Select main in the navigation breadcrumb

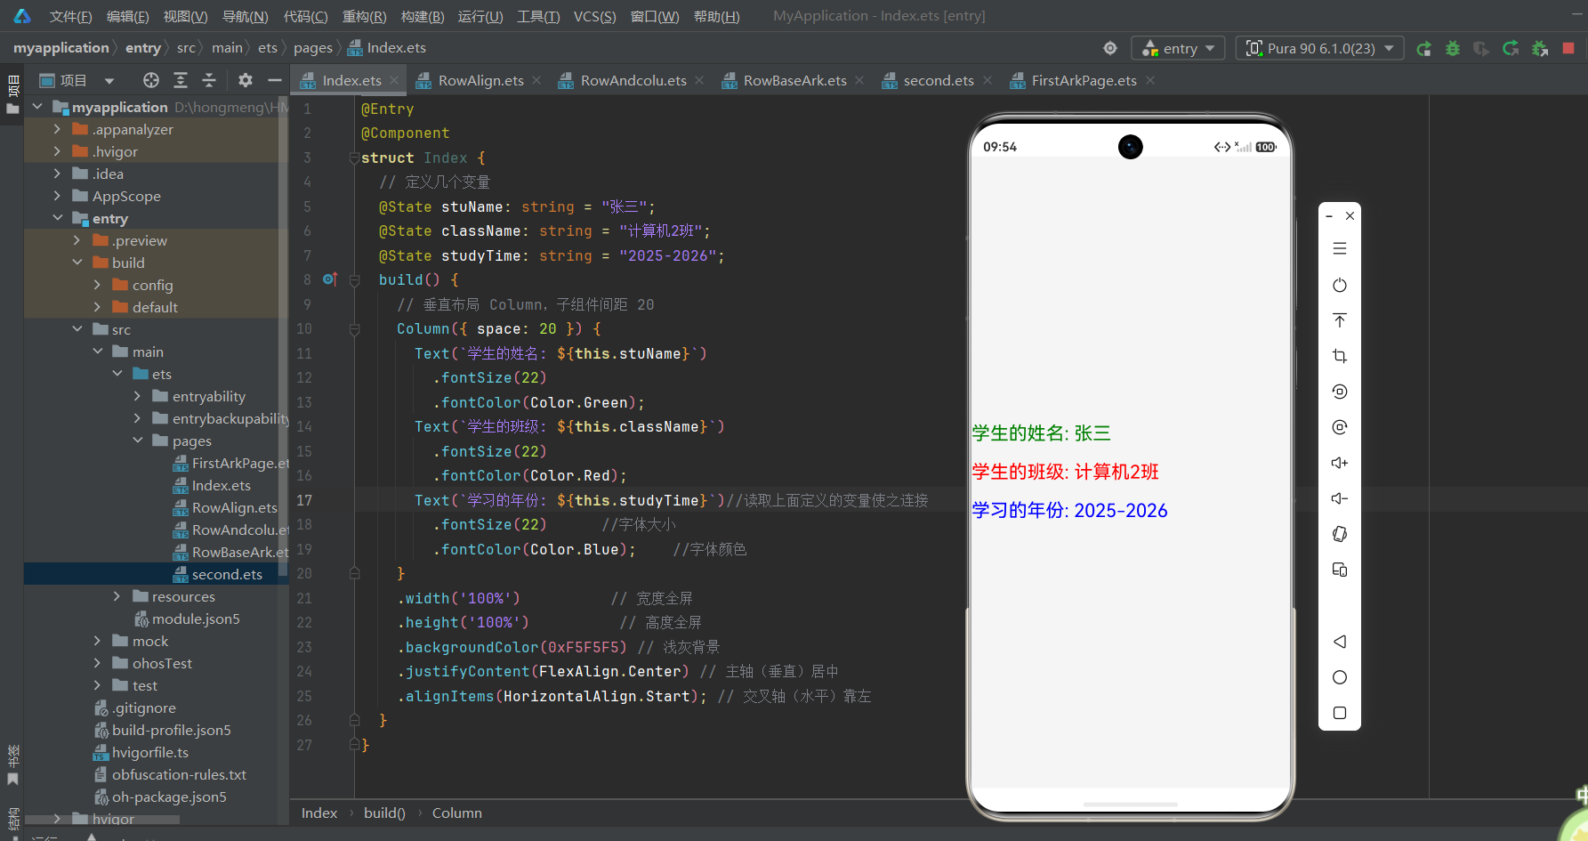227,48
